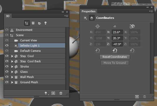Open the Properties panel flyout menu

(151, 11)
